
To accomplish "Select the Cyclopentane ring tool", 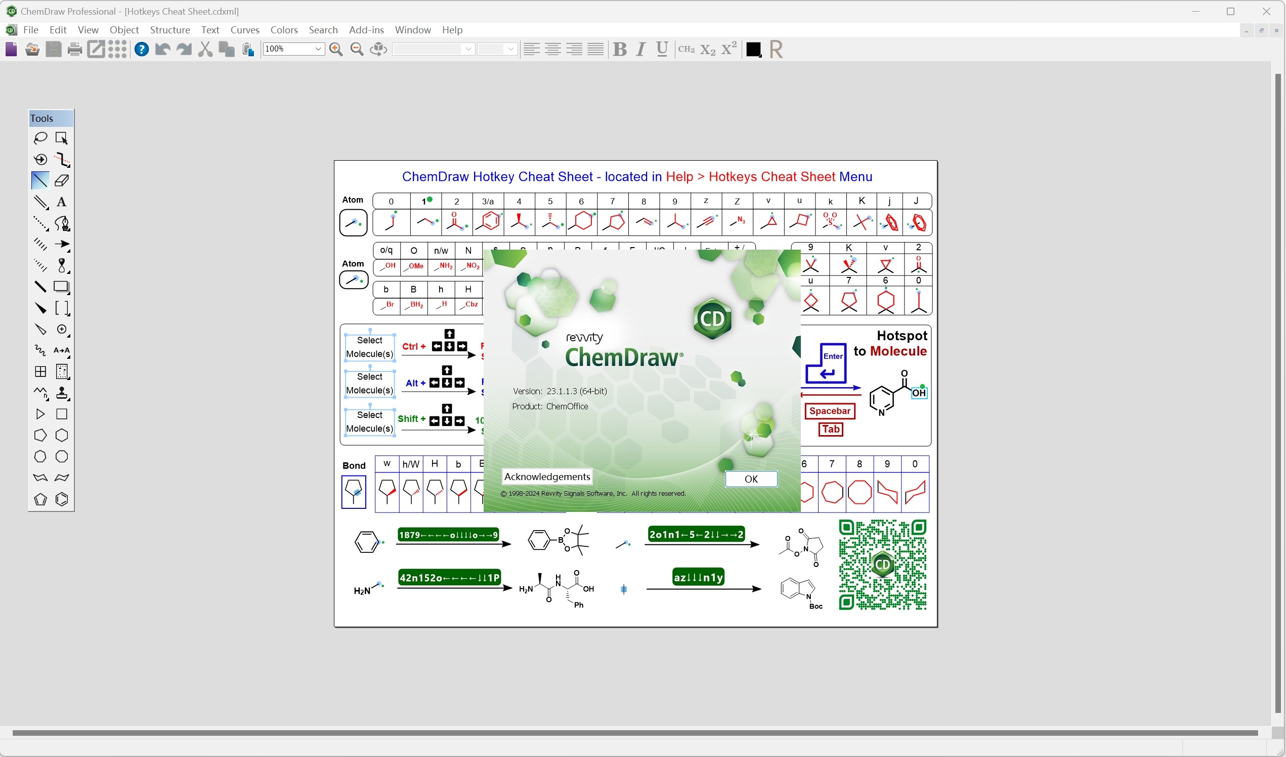I will click(40, 436).
